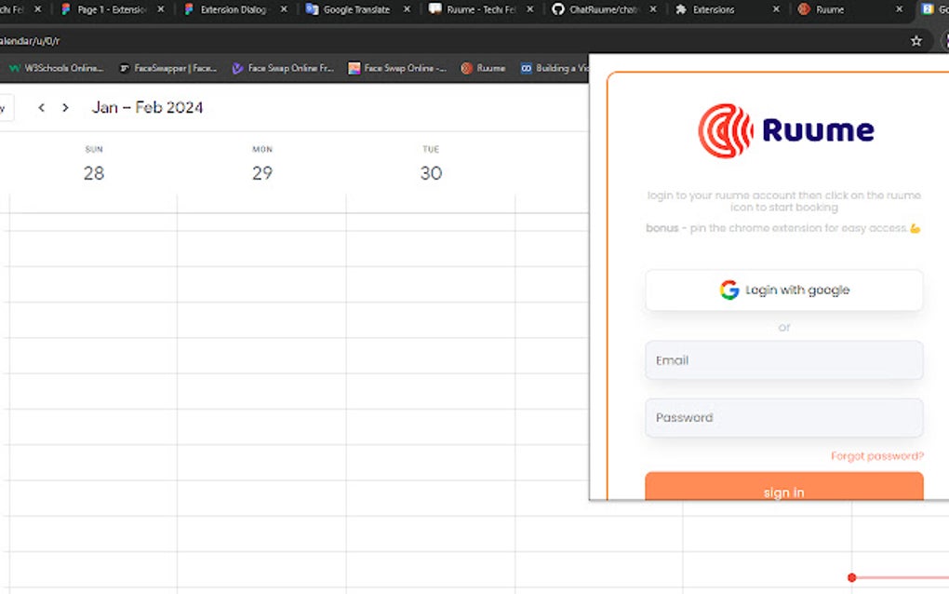Close the Ruume - Tech Fel tab
Viewport: 949px width, 594px height.
coord(529,9)
